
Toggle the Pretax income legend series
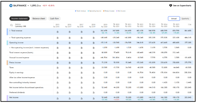tap(109, 11)
